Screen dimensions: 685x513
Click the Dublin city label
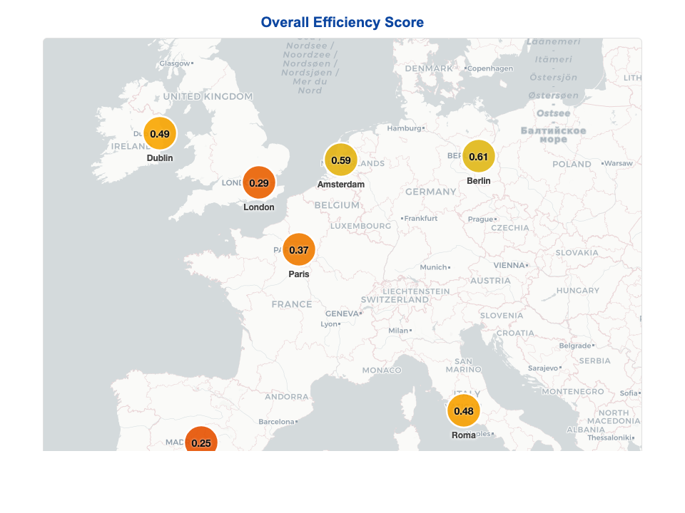(x=160, y=158)
